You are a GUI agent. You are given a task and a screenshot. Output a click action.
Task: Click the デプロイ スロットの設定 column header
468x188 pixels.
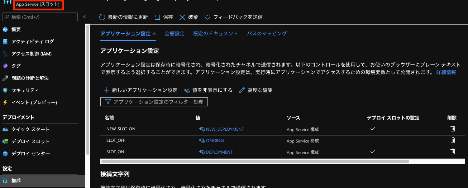tap(393, 118)
